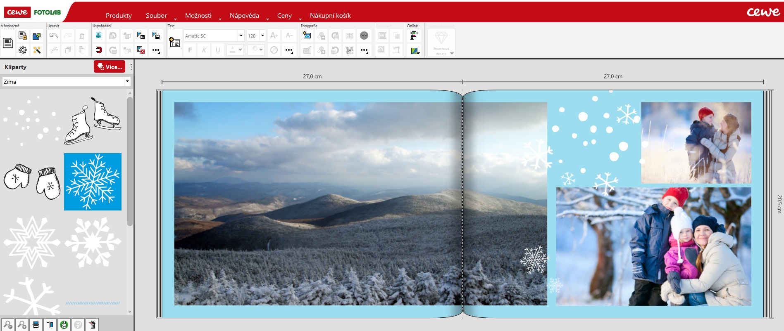
Task: Open settings with the gear icon
Action: [23, 50]
